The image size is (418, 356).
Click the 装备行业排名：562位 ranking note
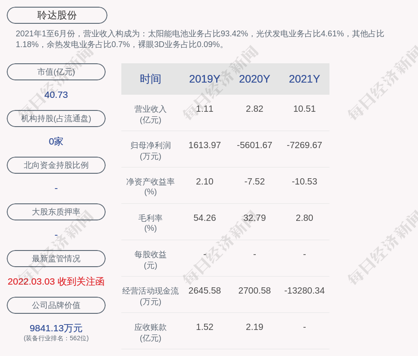click(x=56, y=338)
